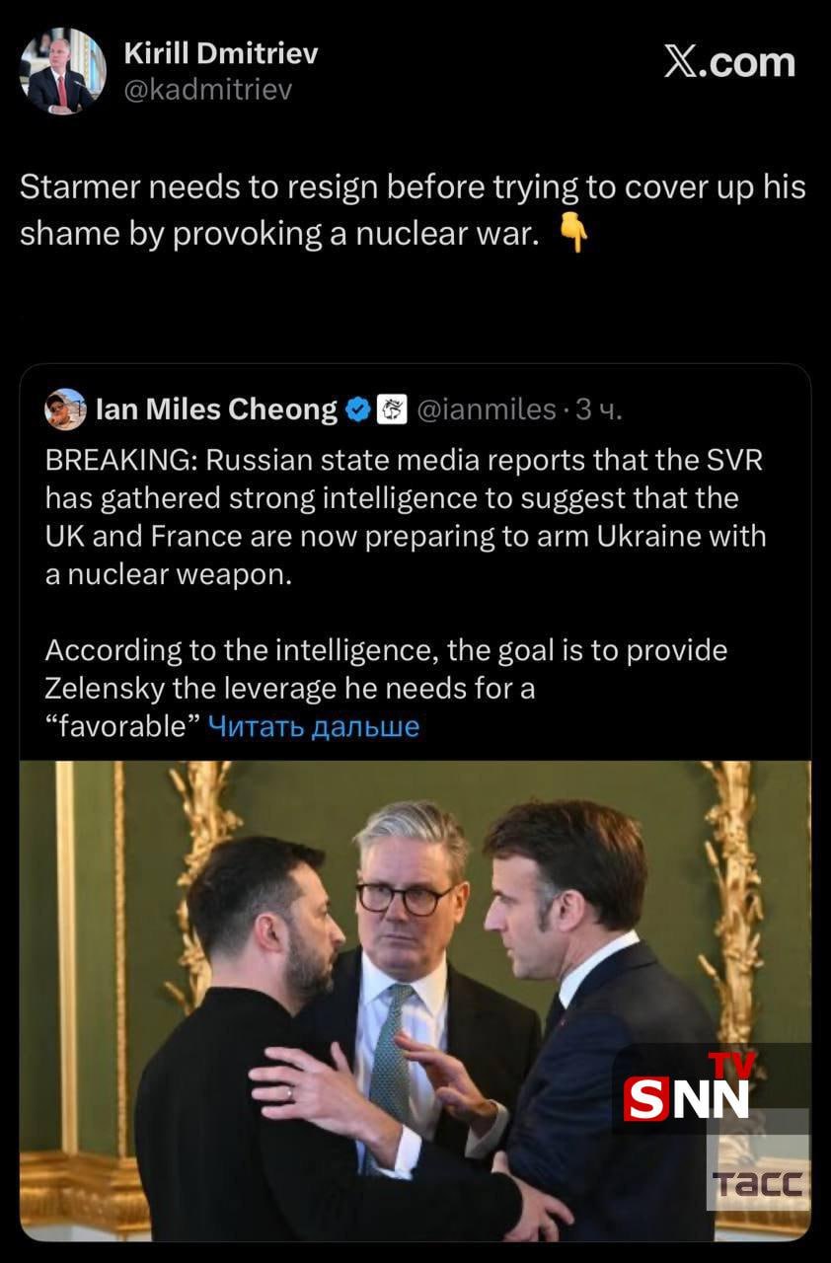The height and width of the screenshot is (1263, 831).
Task: Click the Ian Miles Cheong name
Action: coord(217,409)
